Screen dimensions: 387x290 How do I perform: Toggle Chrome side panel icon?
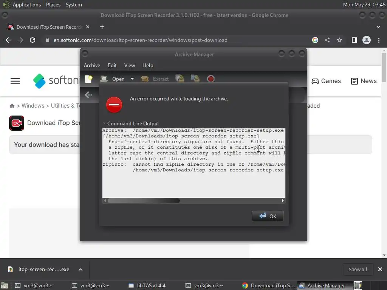click(x=354, y=40)
